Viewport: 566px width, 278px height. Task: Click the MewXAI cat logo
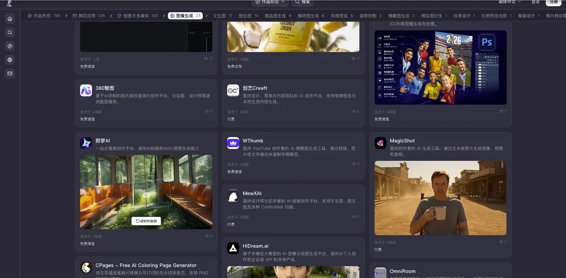[x=233, y=196]
